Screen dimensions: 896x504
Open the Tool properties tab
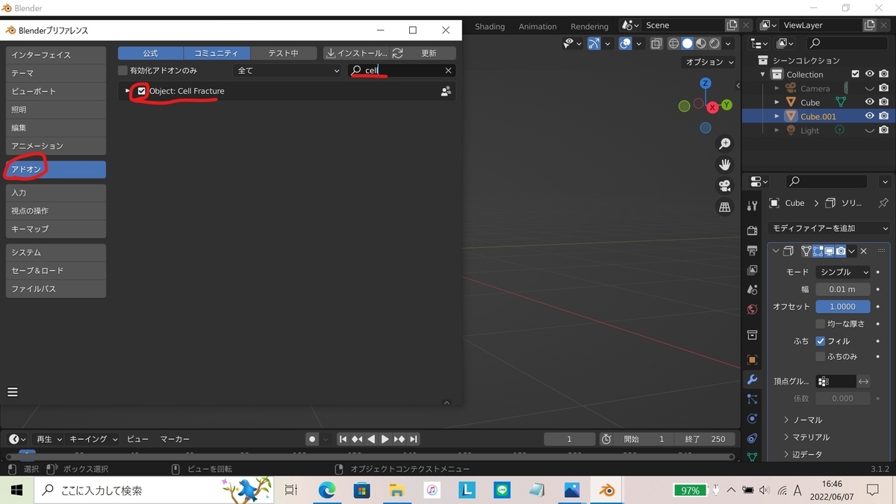[x=752, y=206]
